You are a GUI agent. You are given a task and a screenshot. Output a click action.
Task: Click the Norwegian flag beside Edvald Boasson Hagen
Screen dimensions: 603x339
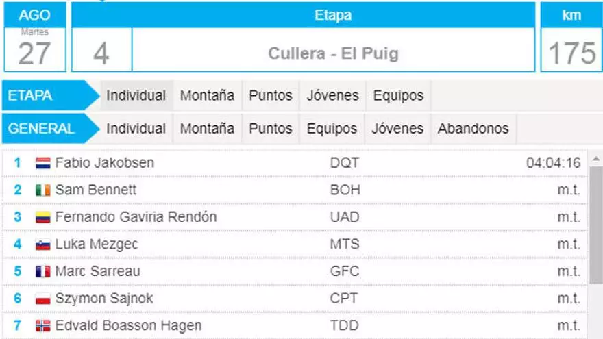[43, 326]
